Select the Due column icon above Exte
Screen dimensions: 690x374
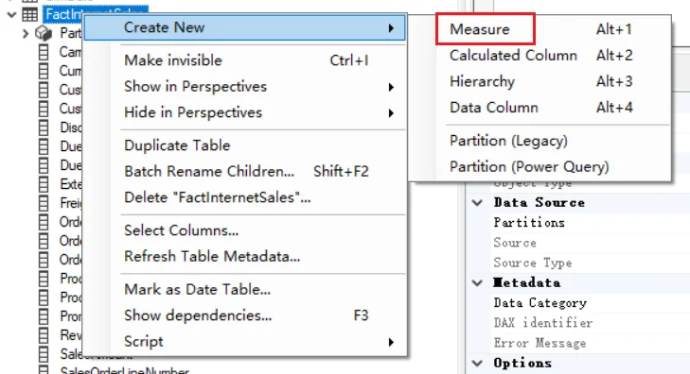(x=44, y=165)
